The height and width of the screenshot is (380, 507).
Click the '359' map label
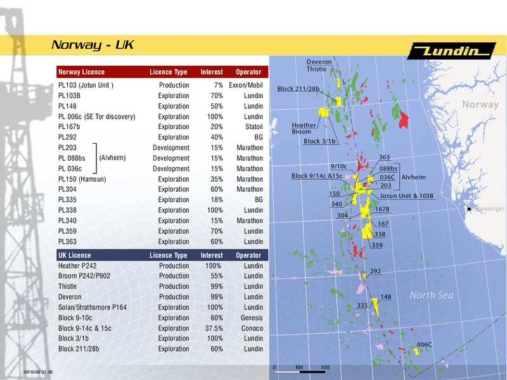[x=377, y=245]
